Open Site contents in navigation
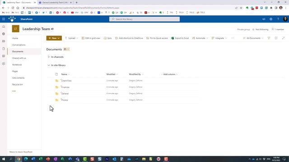This screenshot has height=162, width=289. pyautogui.click(x=18, y=78)
